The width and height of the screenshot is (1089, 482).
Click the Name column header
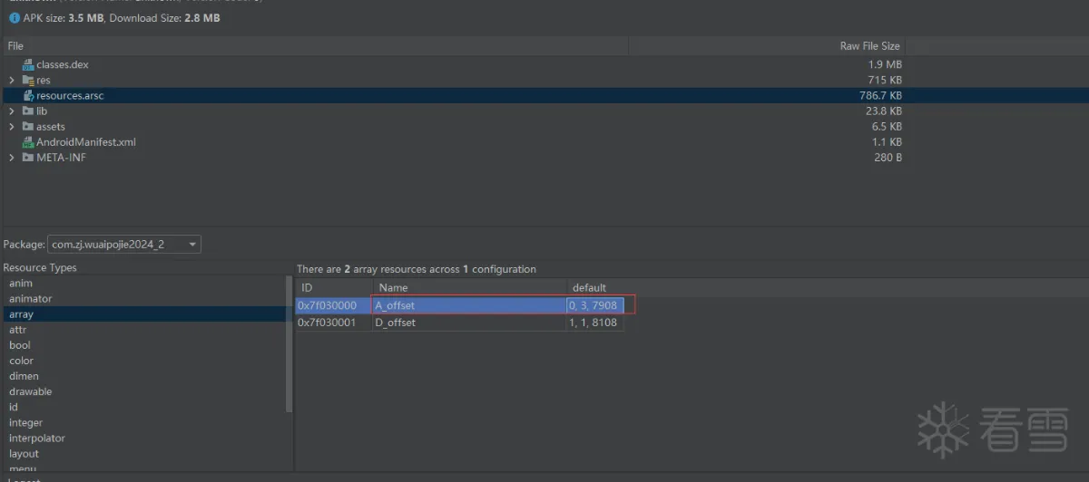[x=394, y=288]
